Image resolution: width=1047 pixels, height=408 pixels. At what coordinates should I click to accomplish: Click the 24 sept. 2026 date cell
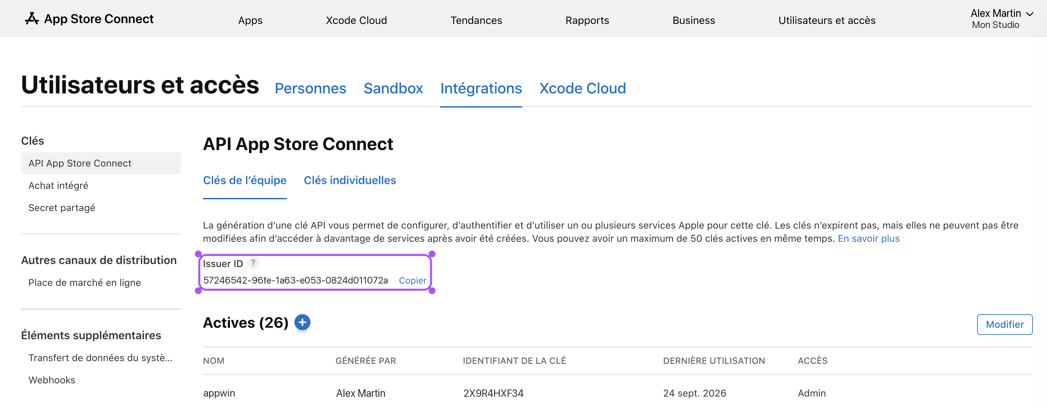pyautogui.click(x=695, y=394)
